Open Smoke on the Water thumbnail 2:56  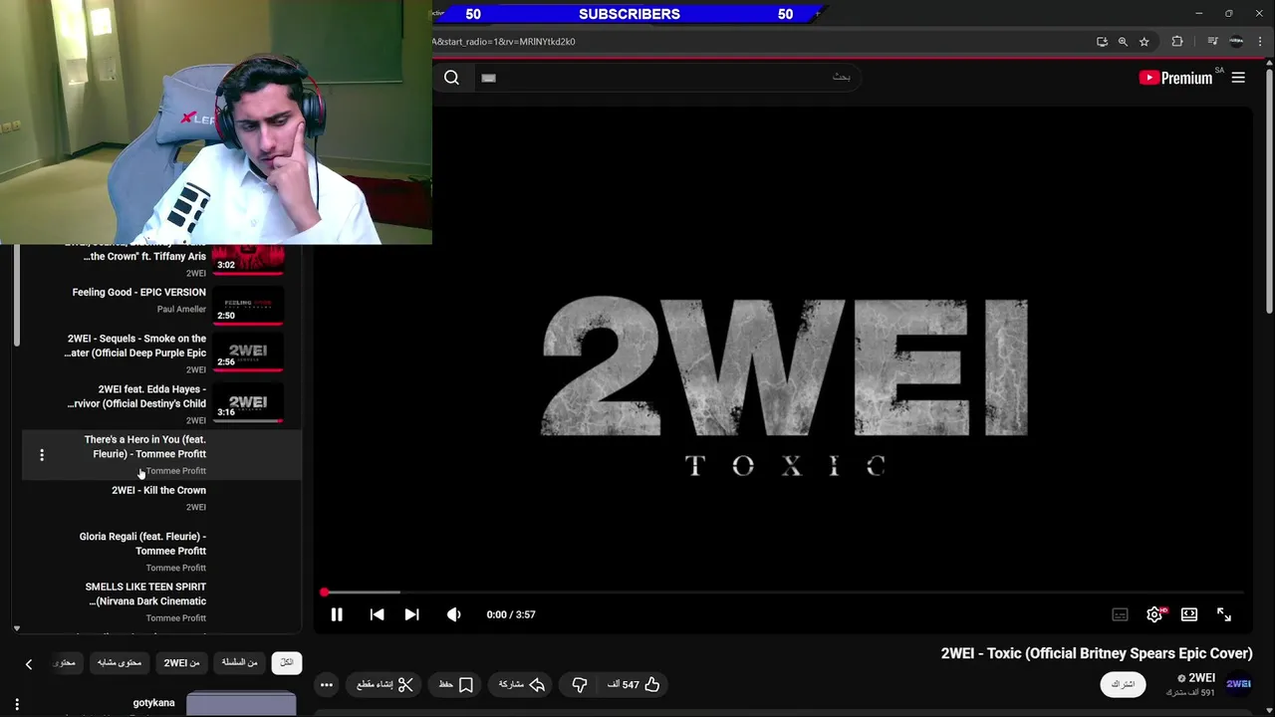click(x=248, y=354)
